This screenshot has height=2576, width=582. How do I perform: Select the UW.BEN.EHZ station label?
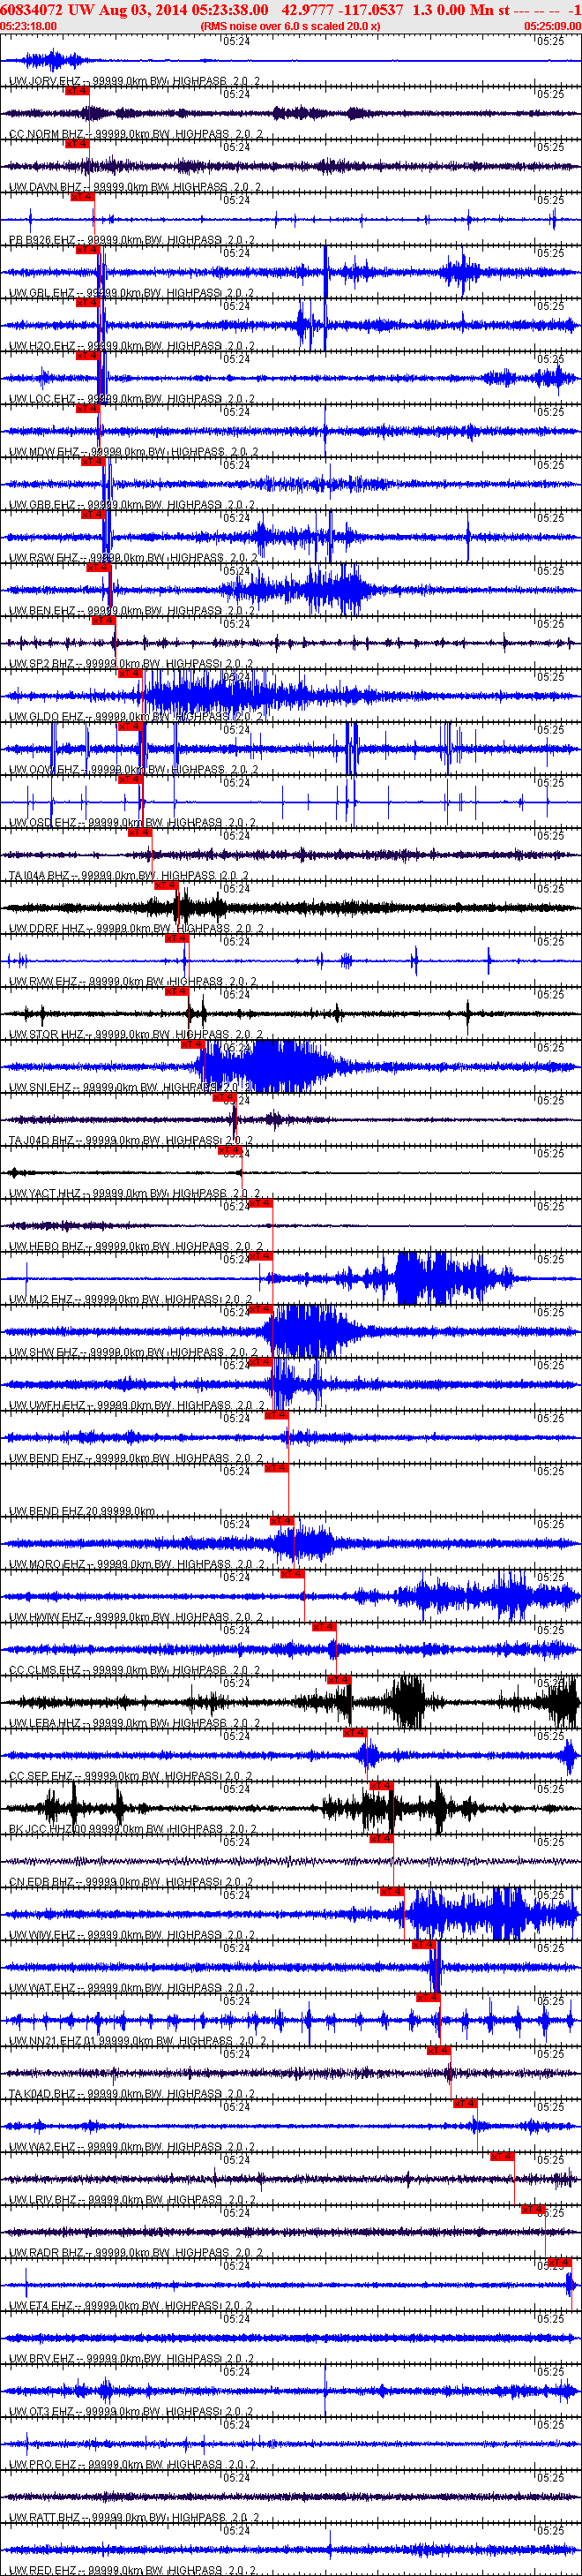tap(42, 611)
